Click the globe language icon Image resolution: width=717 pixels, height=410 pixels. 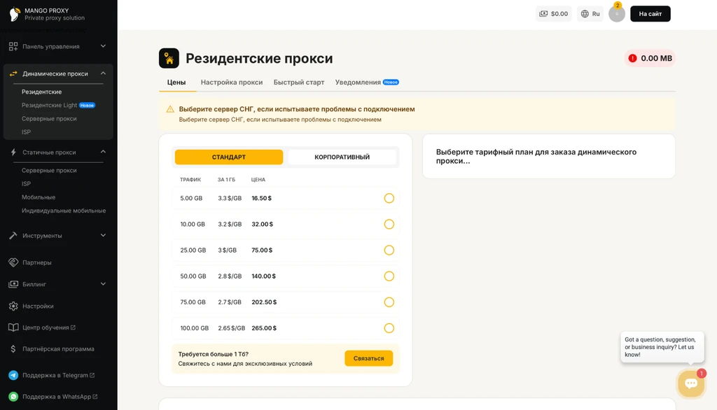point(585,14)
